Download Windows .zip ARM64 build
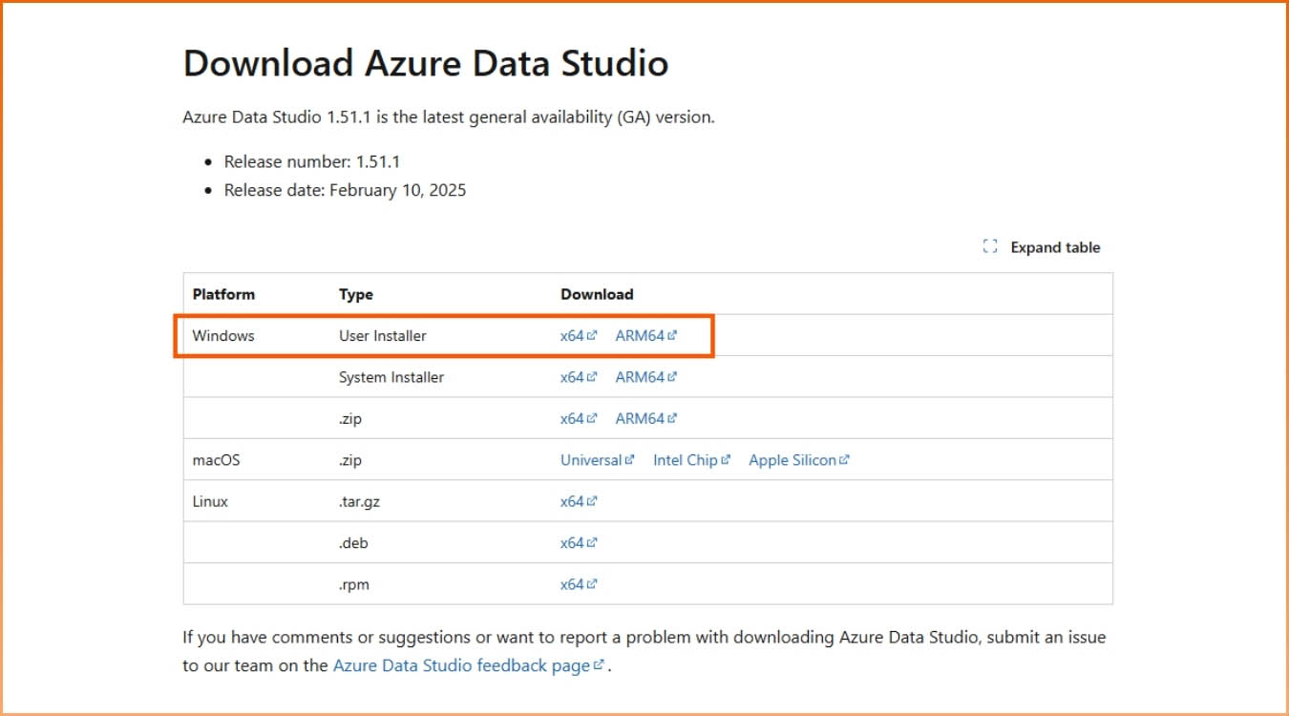 click(646, 418)
